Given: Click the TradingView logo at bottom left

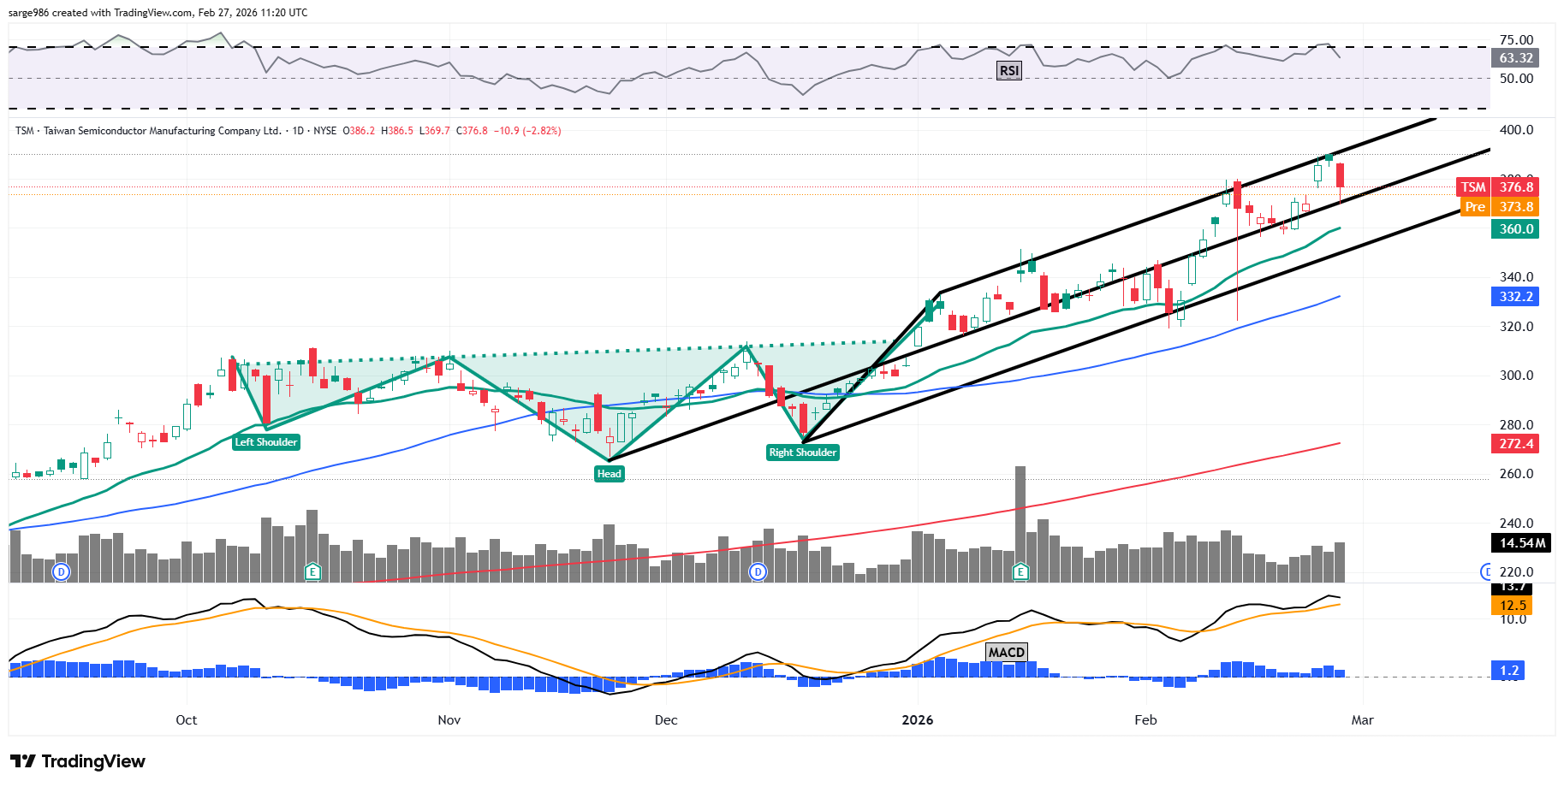Looking at the screenshot, I should 78,761.
